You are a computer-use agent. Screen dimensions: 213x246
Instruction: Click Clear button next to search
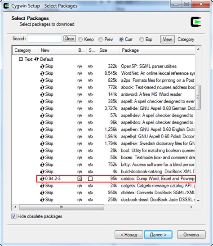pos(70,39)
